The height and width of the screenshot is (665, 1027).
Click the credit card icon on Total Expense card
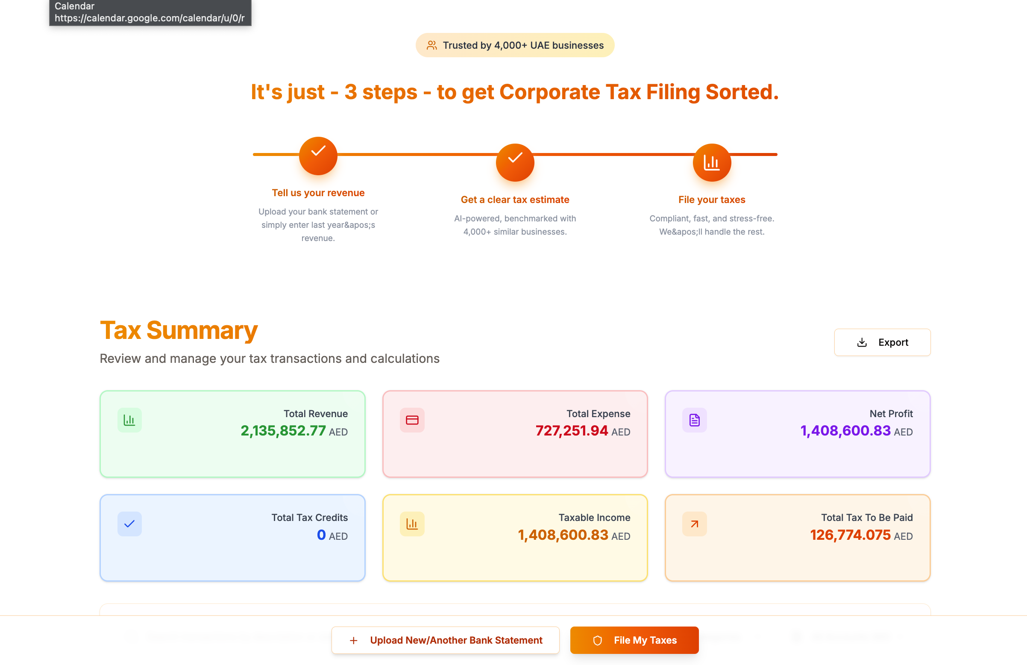(412, 420)
